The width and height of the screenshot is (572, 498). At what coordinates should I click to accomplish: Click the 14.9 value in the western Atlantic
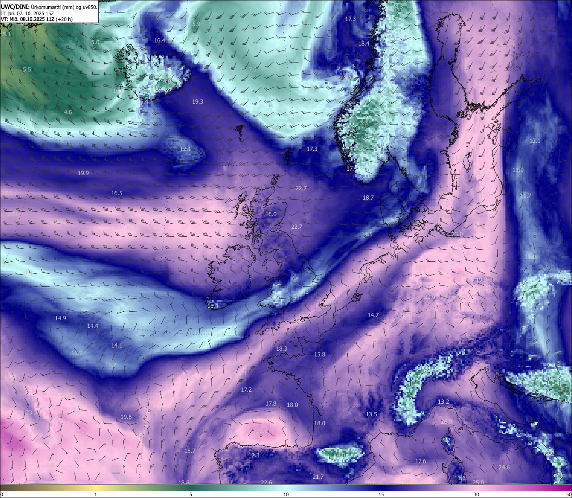click(x=60, y=318)
